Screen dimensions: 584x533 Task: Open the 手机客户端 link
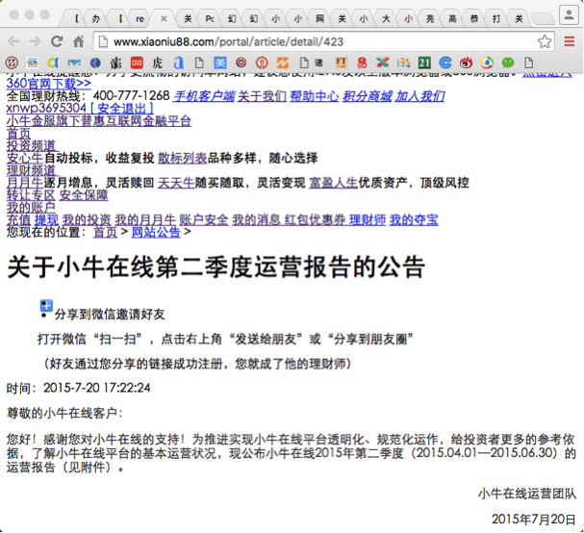pyautogui.click(x=204, y=96)
